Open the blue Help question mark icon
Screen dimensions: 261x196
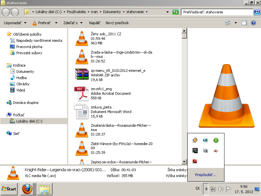point(253,23)
